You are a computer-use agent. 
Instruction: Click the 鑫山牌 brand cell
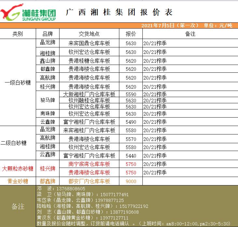[47, 61]
